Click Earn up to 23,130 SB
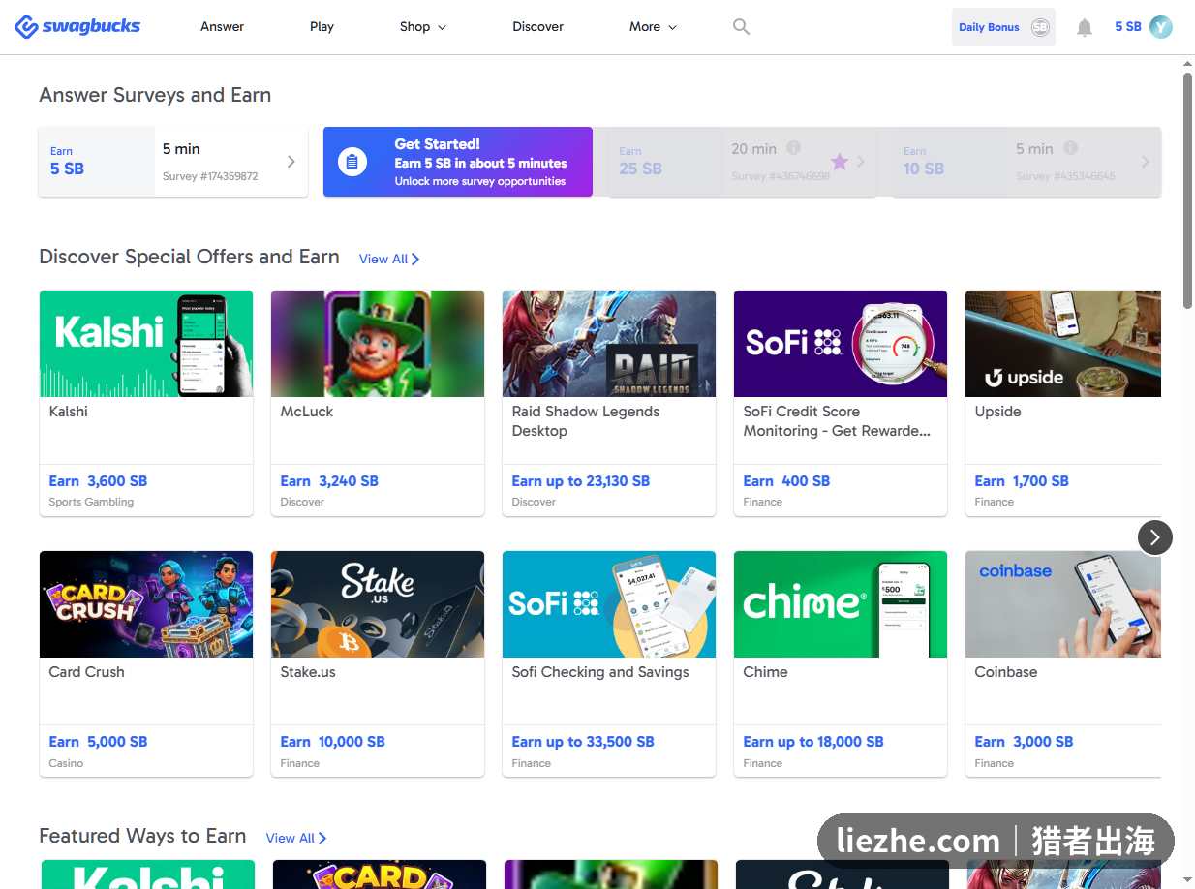 coord(581,481)
